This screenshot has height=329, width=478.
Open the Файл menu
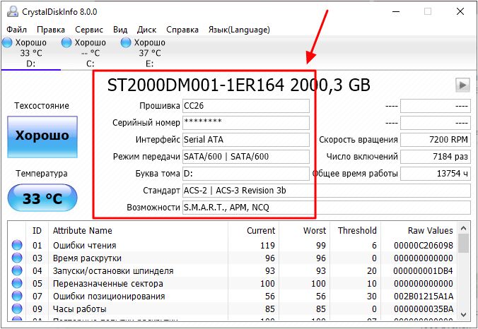click(x=16, y=30)
